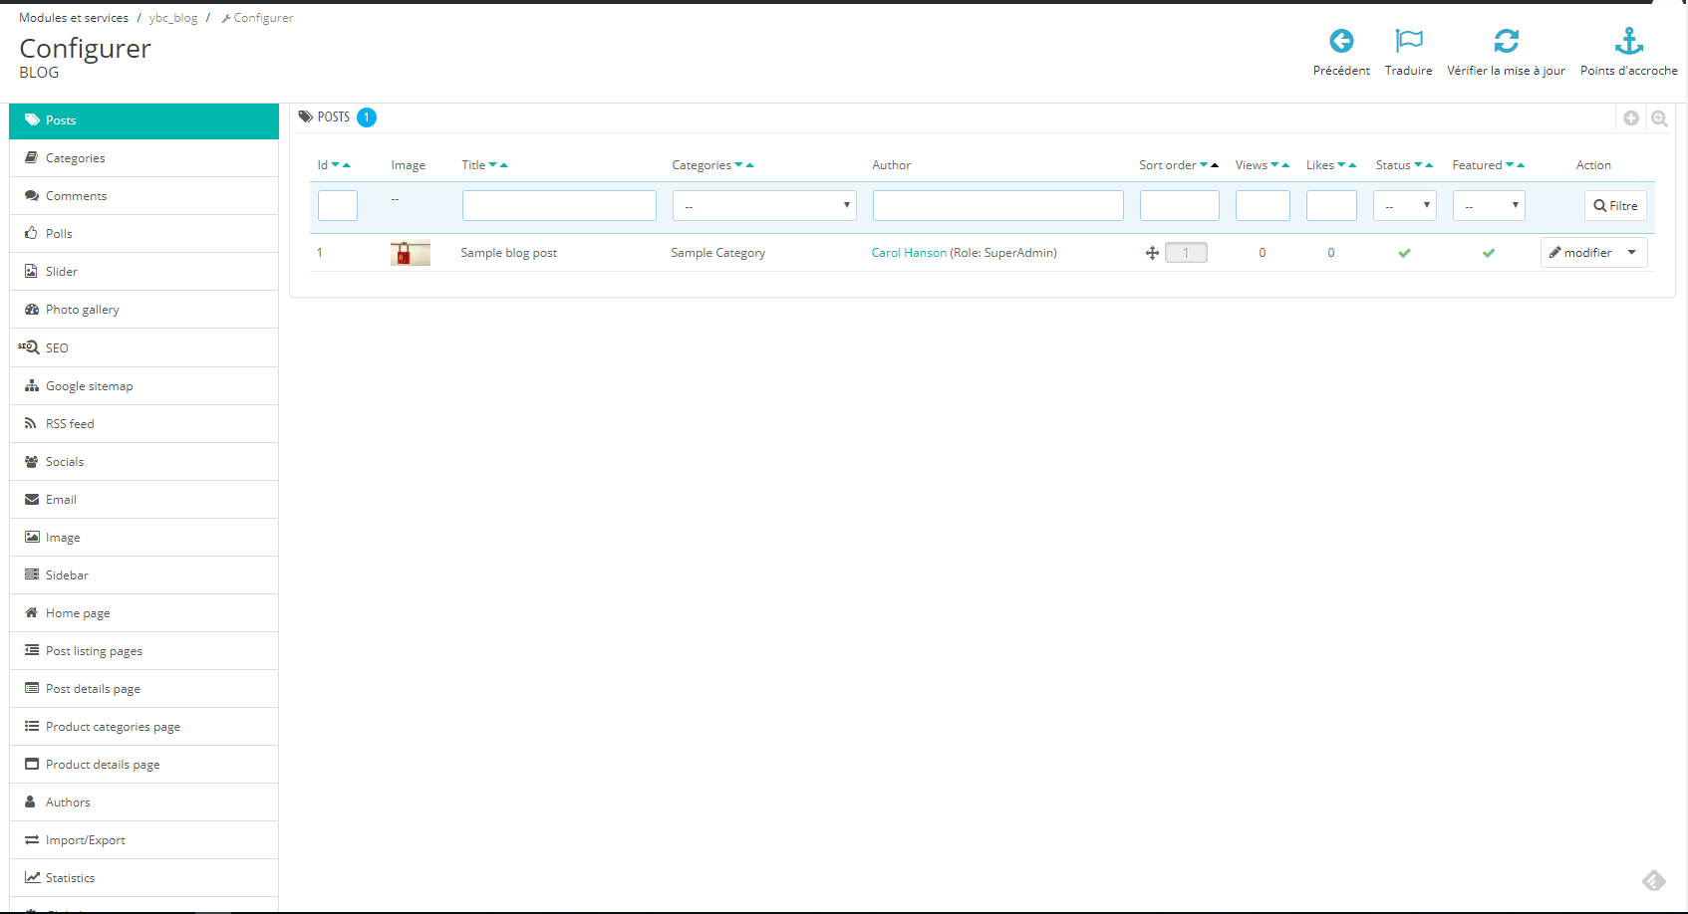Focus the Author filter input field

(997, 205)
